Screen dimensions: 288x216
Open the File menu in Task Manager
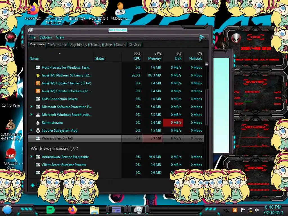pyautogui.click(x=32, y=37)
